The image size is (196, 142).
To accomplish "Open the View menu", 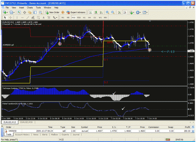I will coord(14,8).
